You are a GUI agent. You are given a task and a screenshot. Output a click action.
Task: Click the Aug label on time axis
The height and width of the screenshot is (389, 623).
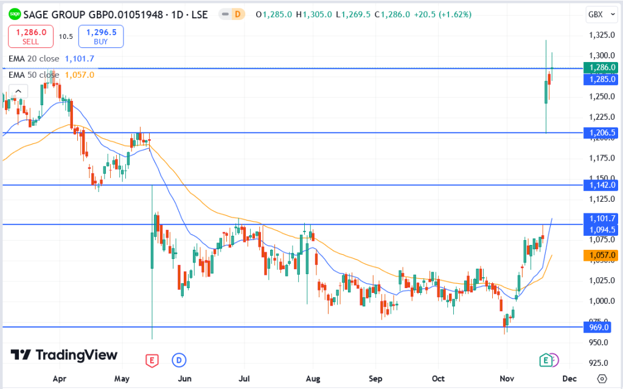point(313,379)
